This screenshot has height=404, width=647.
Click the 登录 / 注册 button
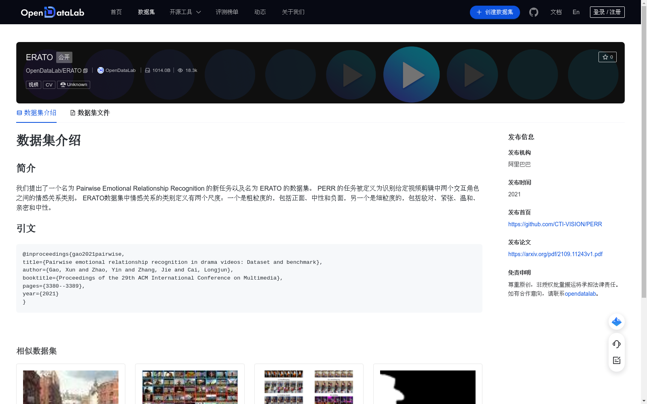(x=607, y=12)
